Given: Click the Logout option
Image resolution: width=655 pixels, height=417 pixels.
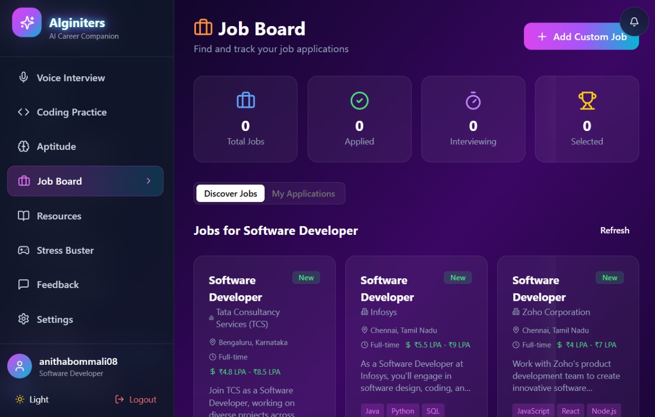Looking at the screenshot, I should 136,399.
